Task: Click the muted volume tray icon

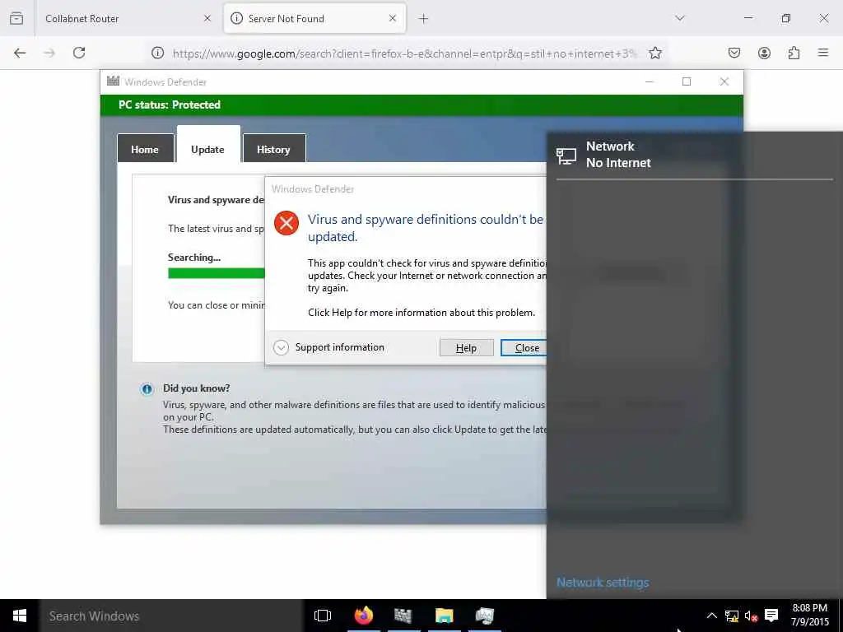Action: [751, 616]
